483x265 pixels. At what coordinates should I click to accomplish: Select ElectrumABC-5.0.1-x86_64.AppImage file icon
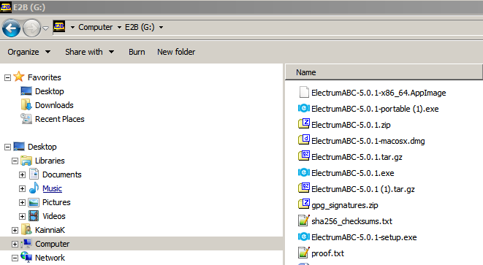point(304,92)
